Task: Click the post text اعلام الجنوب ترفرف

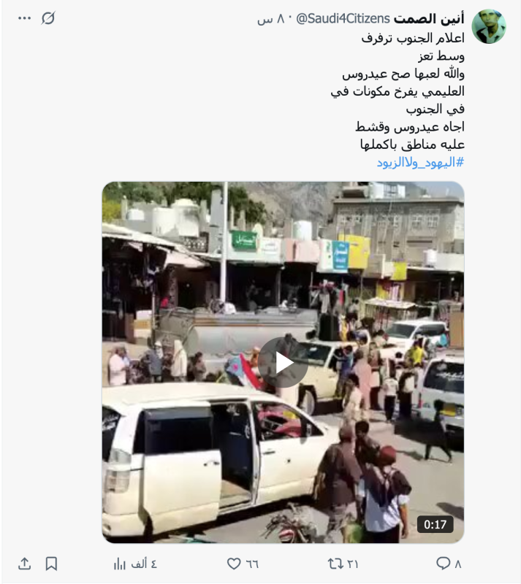Action: pos(412,38)
